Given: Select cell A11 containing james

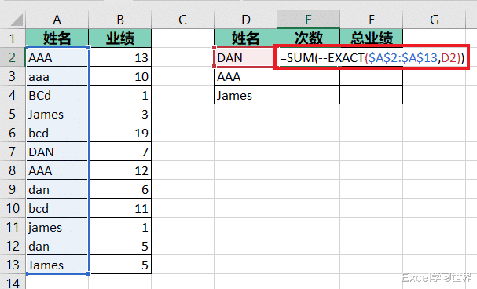Looking at the screenshot, I should coord(57,227).
